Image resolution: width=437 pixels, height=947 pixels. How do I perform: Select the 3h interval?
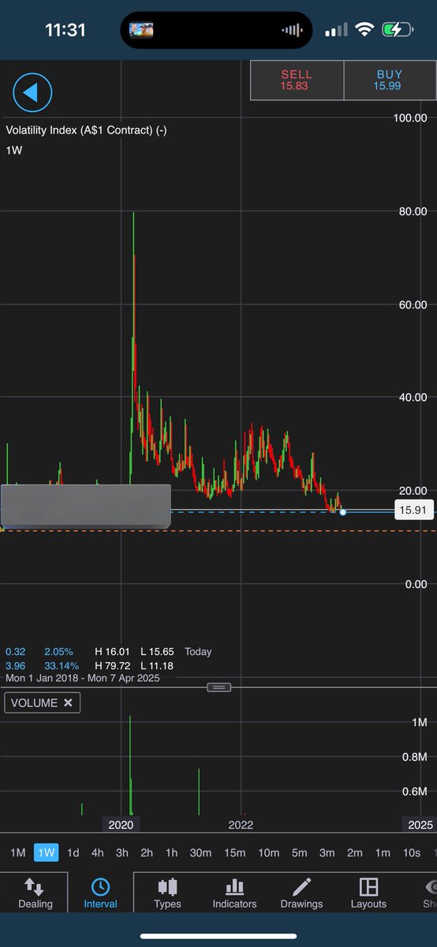[121, 852]
